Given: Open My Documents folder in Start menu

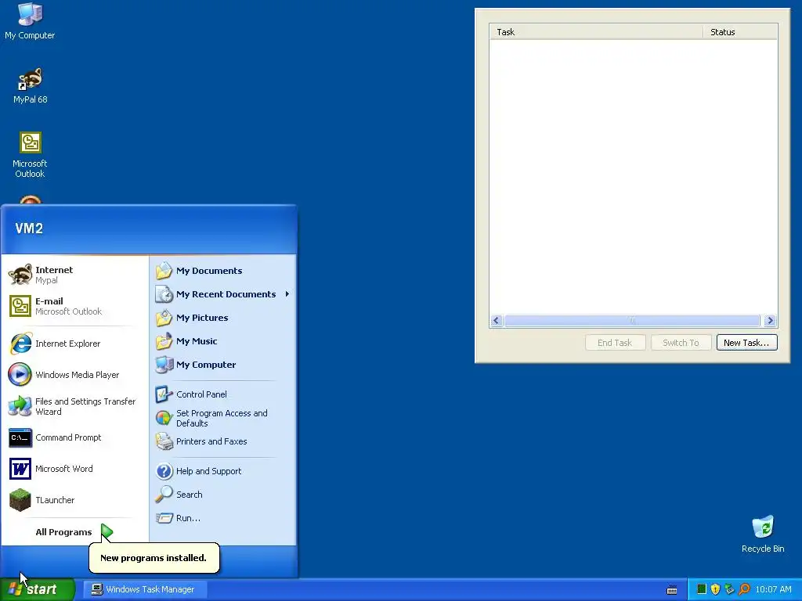Looking at the screenshot, I should click(222, 271).
